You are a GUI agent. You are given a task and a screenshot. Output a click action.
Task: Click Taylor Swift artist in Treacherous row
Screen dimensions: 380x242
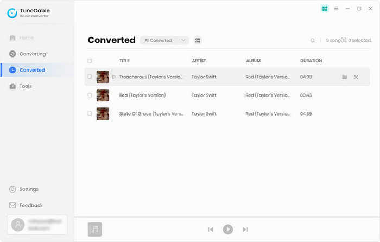click(204, 77)
